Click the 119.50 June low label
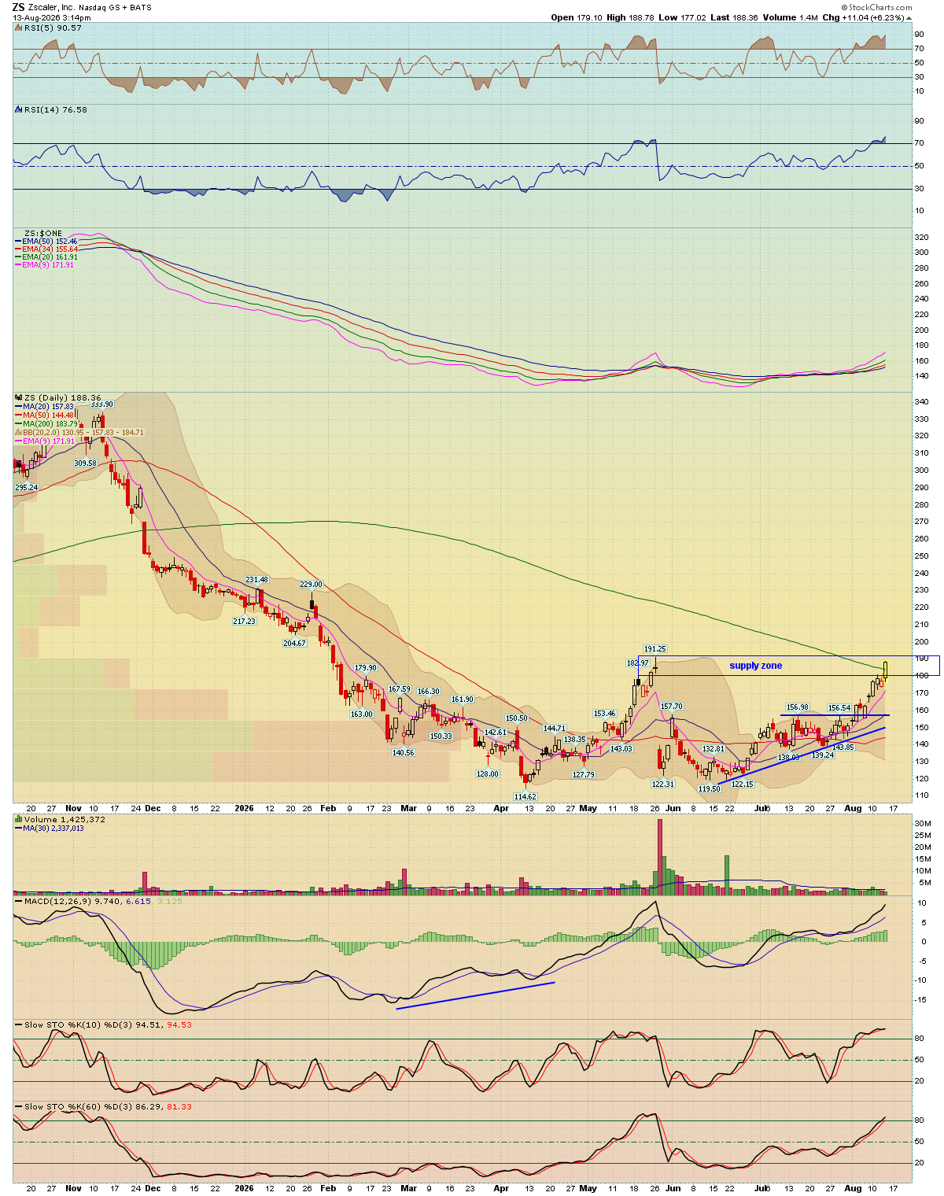Screen dimensions: 944x1196 pyautogui.click(x=709, y=789)
